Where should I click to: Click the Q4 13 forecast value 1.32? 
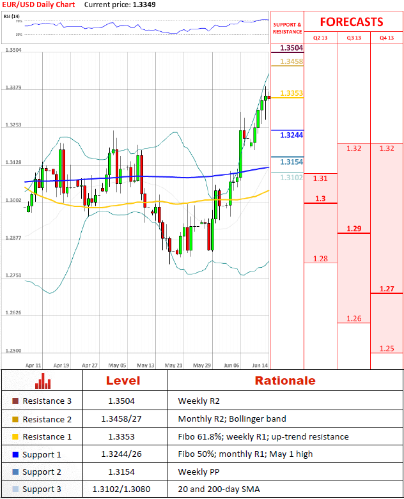387,148
